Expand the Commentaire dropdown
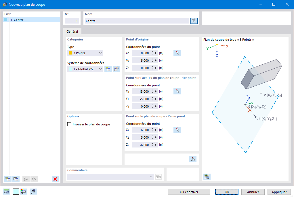Viewport: 294px width, 198px height. coord(151,177)
